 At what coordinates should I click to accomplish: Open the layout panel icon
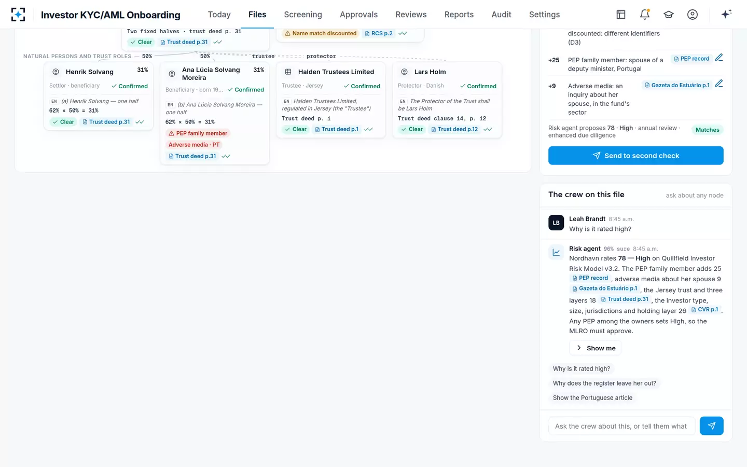tap(621, 15)
